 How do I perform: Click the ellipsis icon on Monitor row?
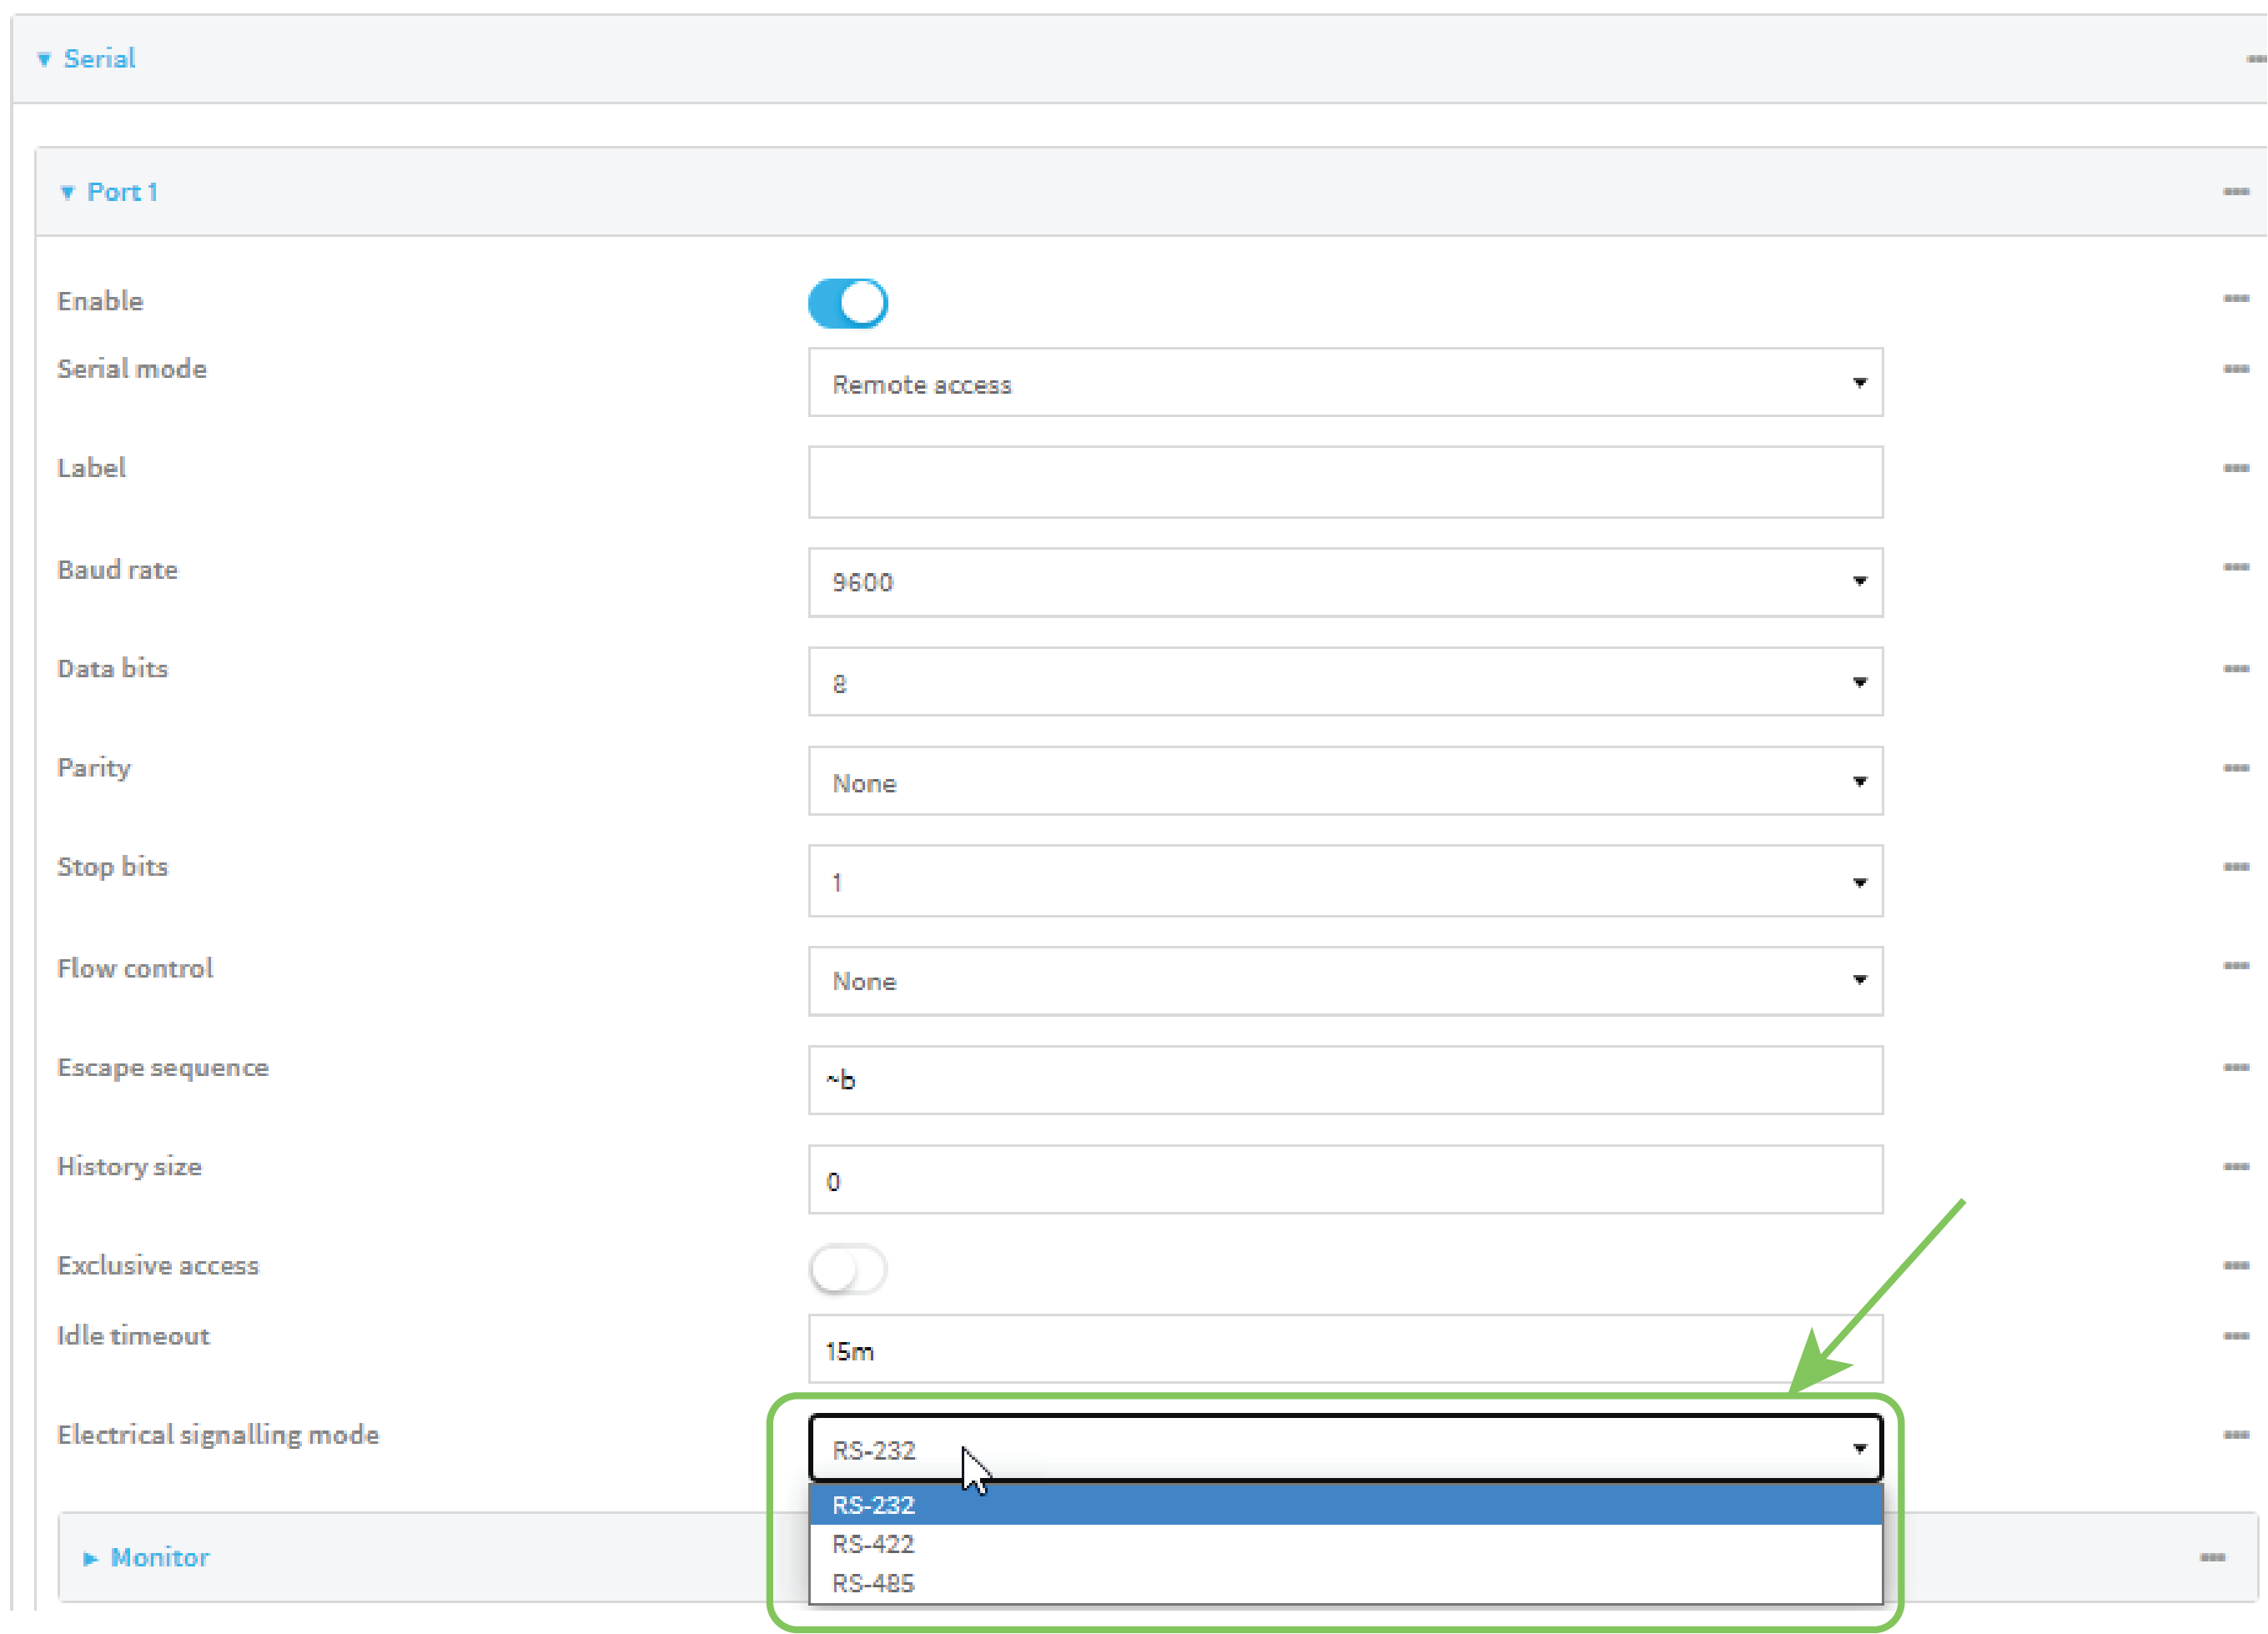[2212, 1557]
